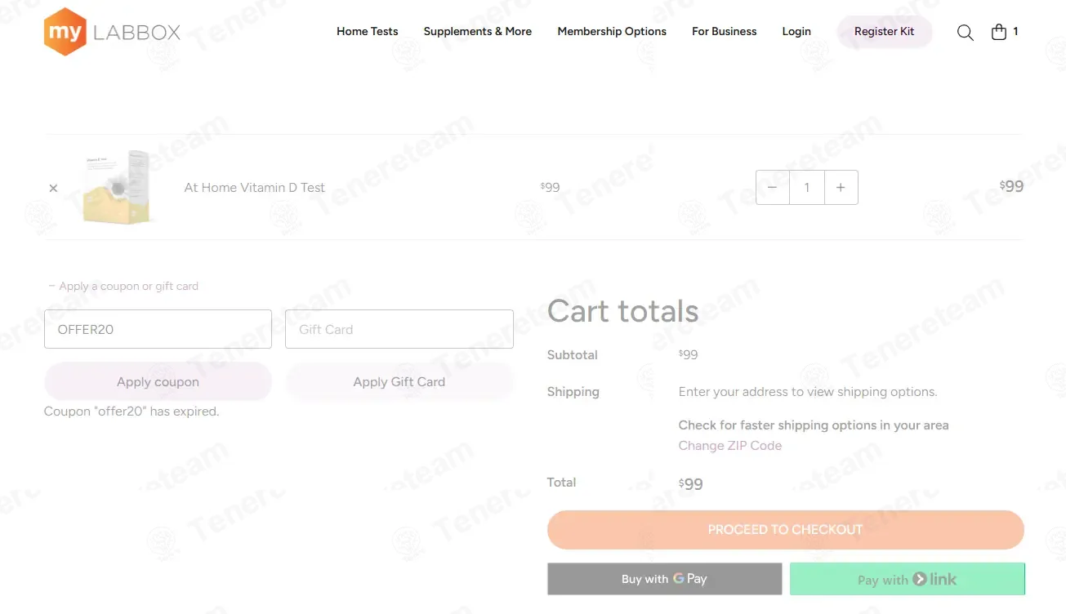Click into the Gift Card input field
This screenshot has width=1066, height=614.
(x=399, y=329)
